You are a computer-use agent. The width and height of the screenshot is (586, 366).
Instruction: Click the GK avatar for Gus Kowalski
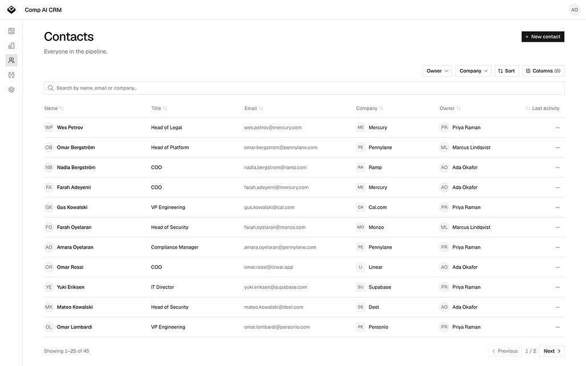(49, 207)
